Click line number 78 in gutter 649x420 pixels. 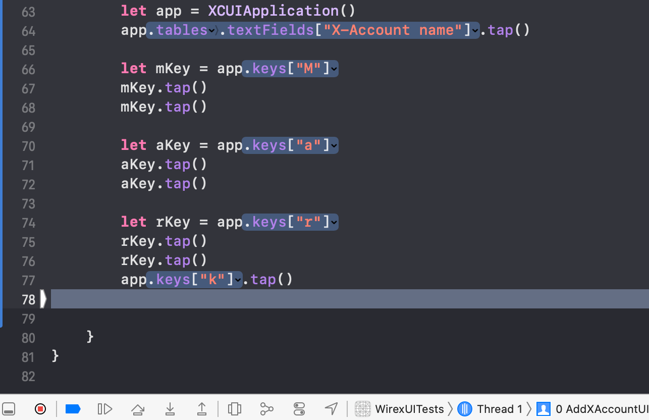(x=28, y=299)
